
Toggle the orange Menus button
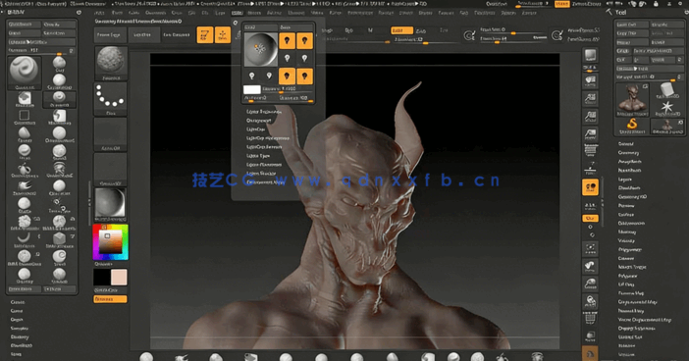click(561, 4)
